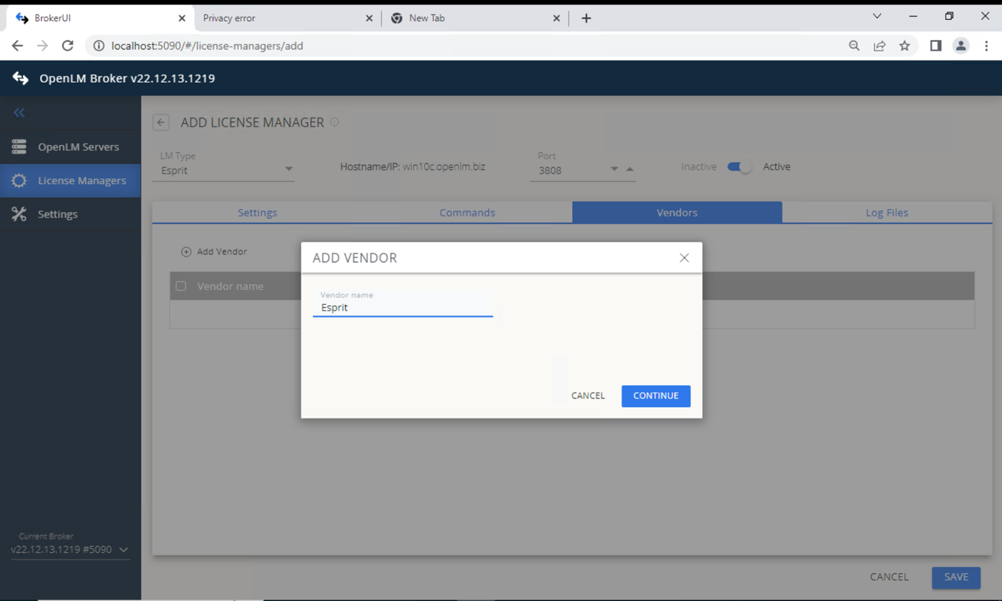Increase the Port using the up arrow
Image resolution: width=1002 pixels, height=601 pixels.
click(630, 169)
